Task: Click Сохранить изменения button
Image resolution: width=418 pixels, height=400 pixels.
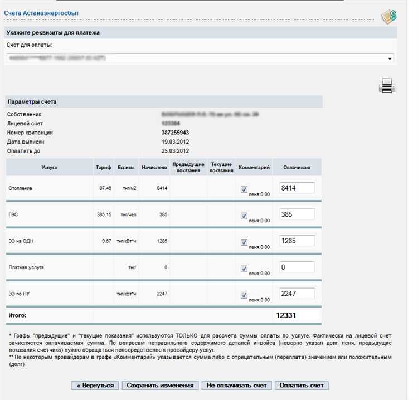Action: 160,386
